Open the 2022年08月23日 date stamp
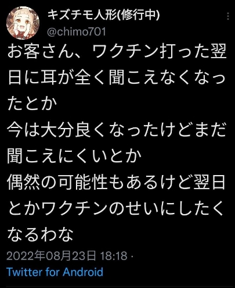 click(x=51, y=255)
